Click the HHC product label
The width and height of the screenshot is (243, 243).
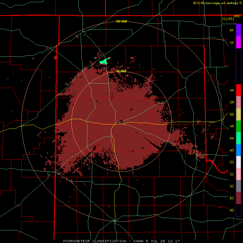tap(237, 16)
